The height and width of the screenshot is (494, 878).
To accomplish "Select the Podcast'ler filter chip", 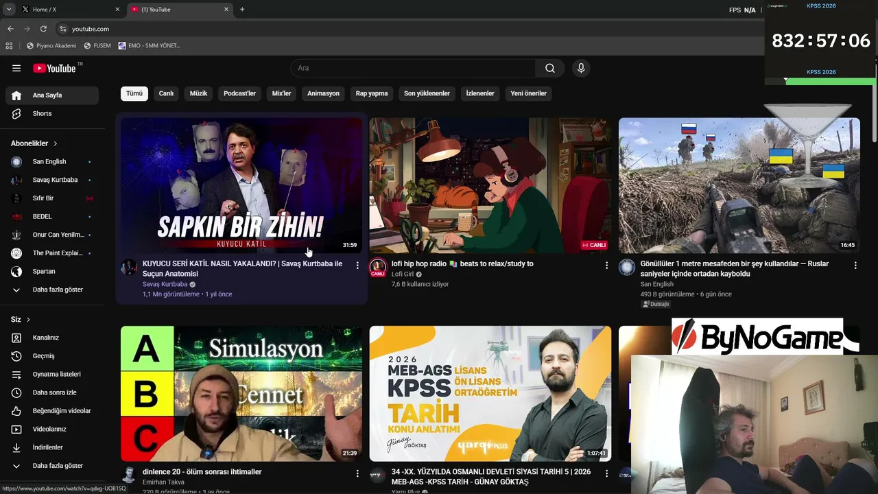I will coord(239,93).
